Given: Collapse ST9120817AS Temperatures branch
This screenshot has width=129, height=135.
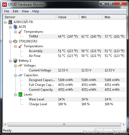Looking at the screenshot, I should [16, 46].
